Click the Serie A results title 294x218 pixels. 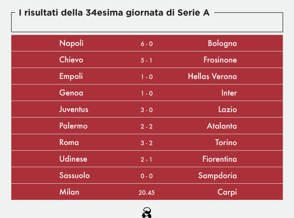tap(114, 13)
